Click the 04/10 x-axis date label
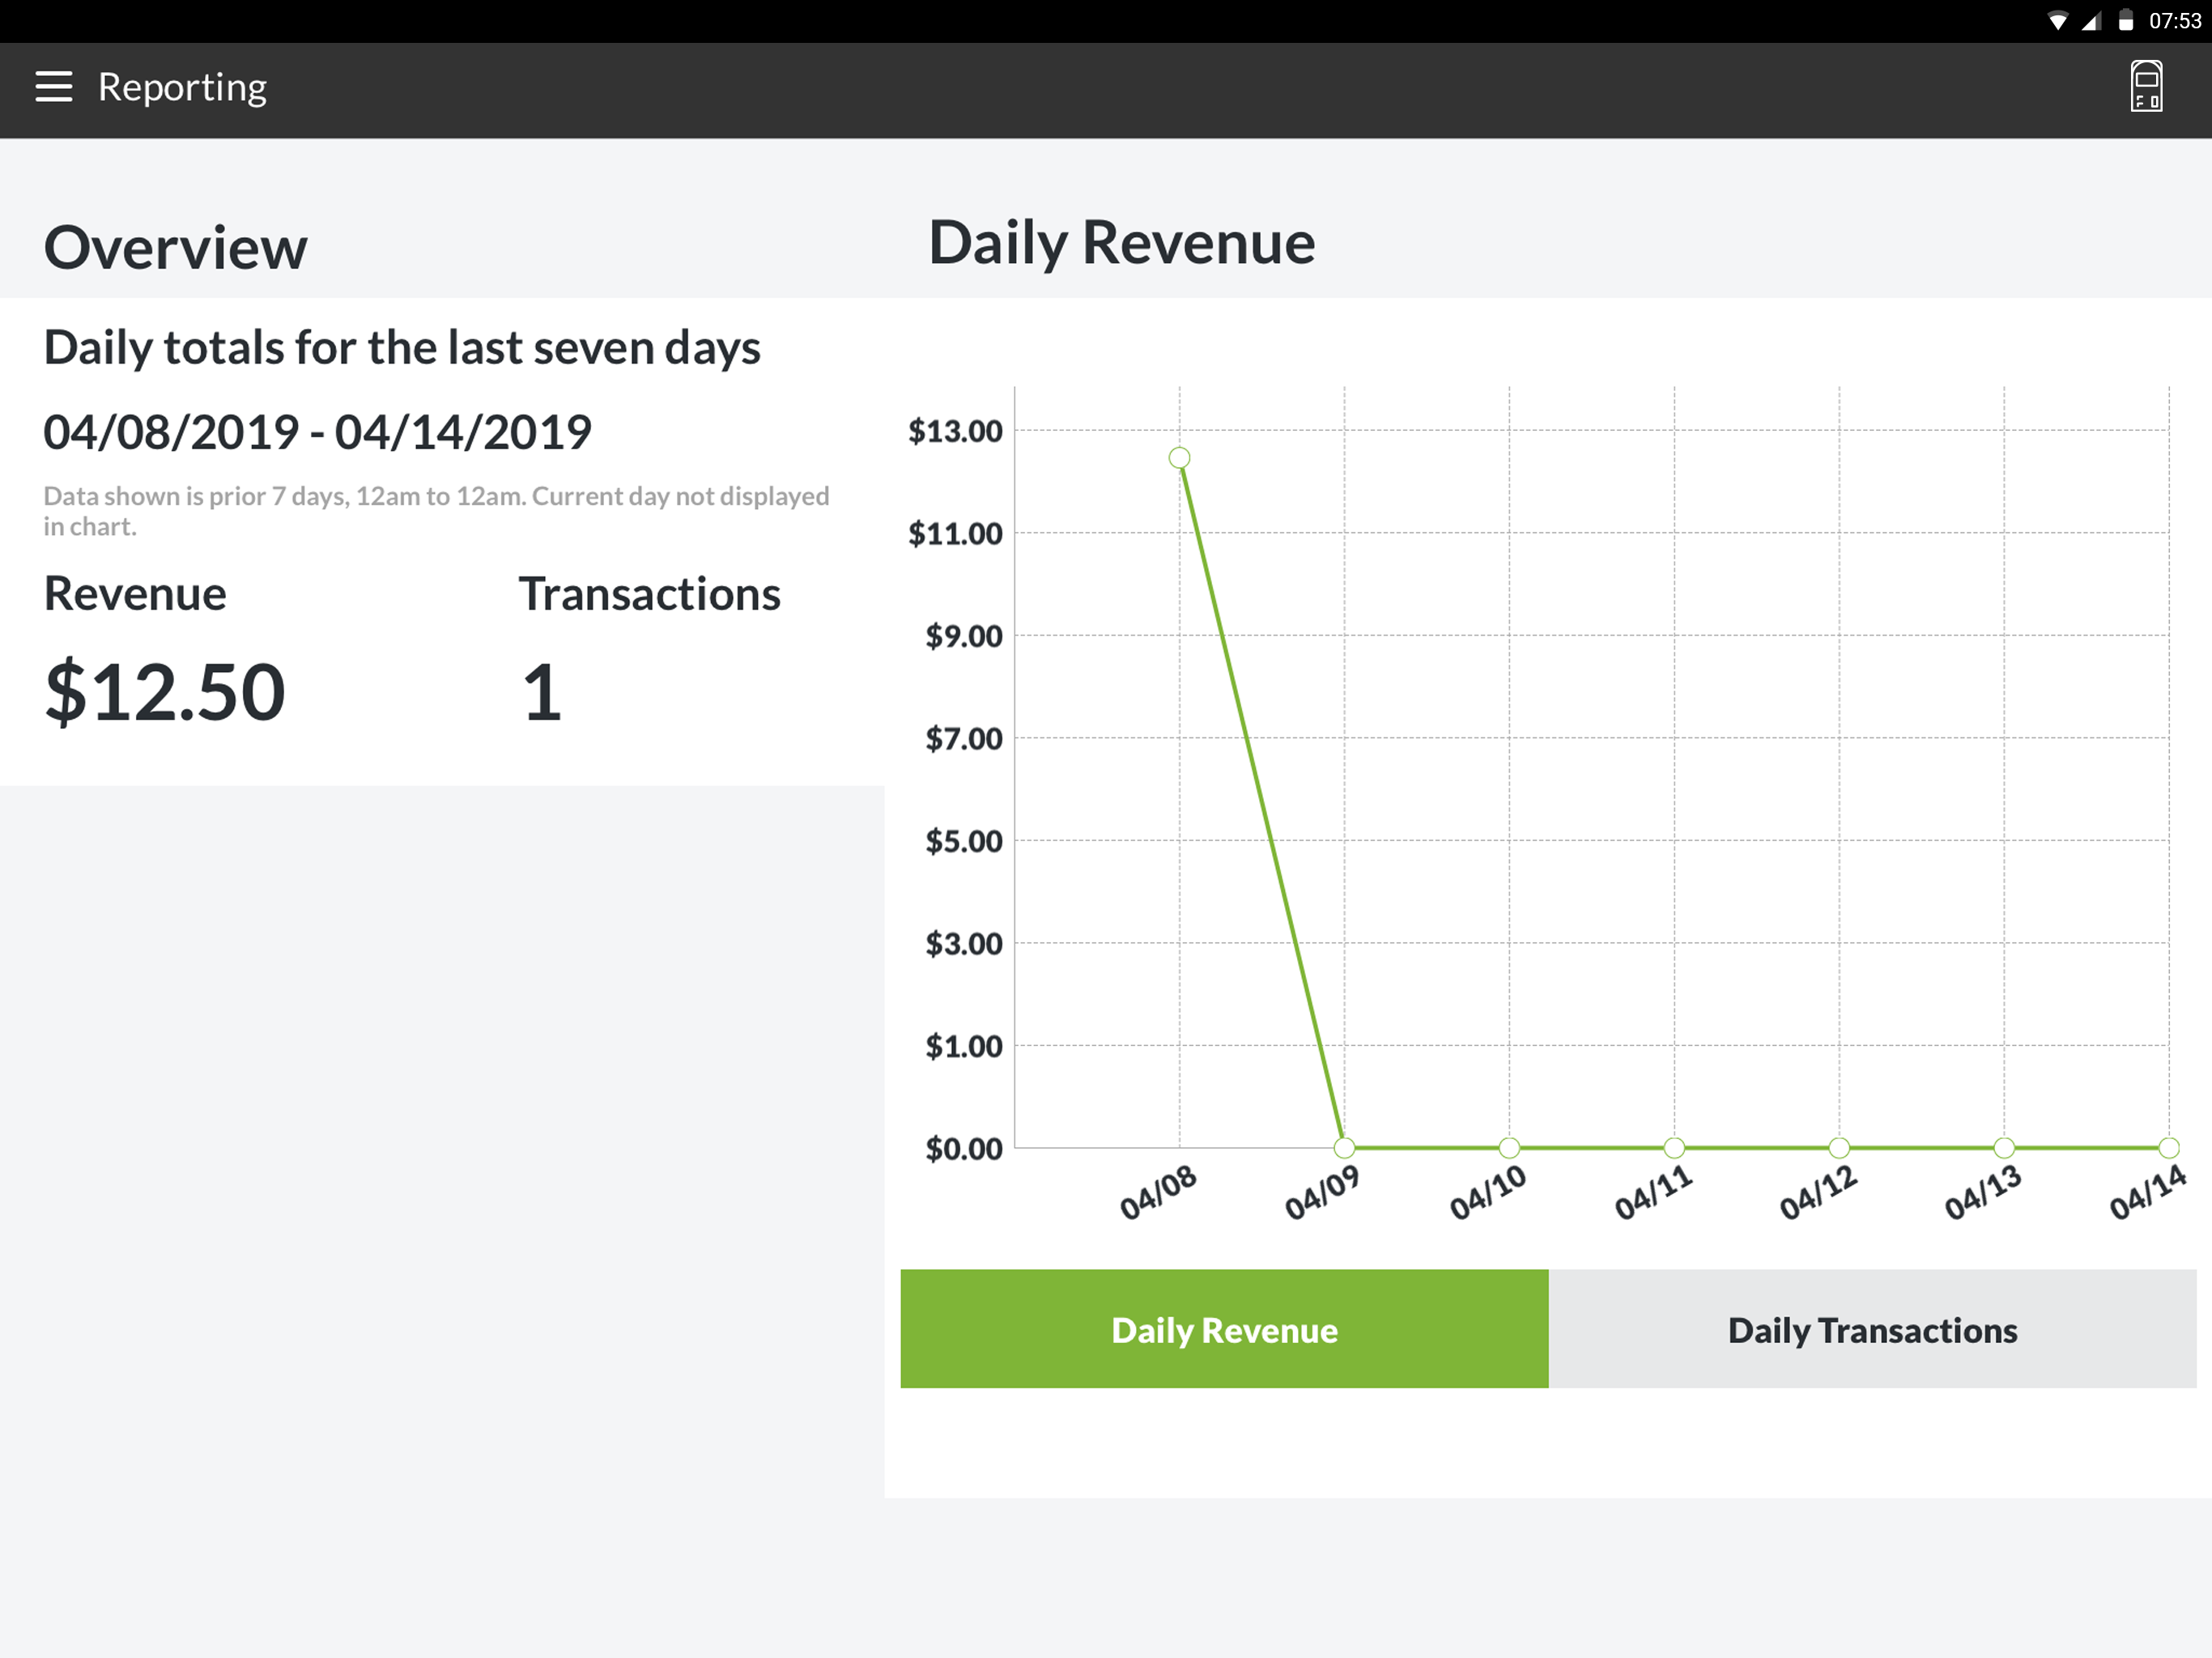The height and width of the screenshot is (1658, 2212). (1488, 1192)
